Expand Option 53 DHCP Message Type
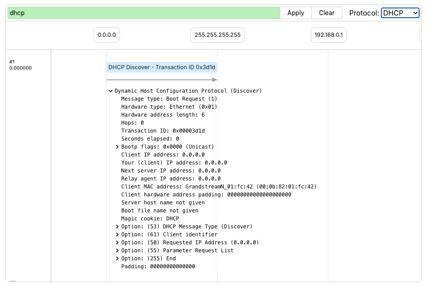The height and width of the screenshot is (286, 428). point(117,227)
